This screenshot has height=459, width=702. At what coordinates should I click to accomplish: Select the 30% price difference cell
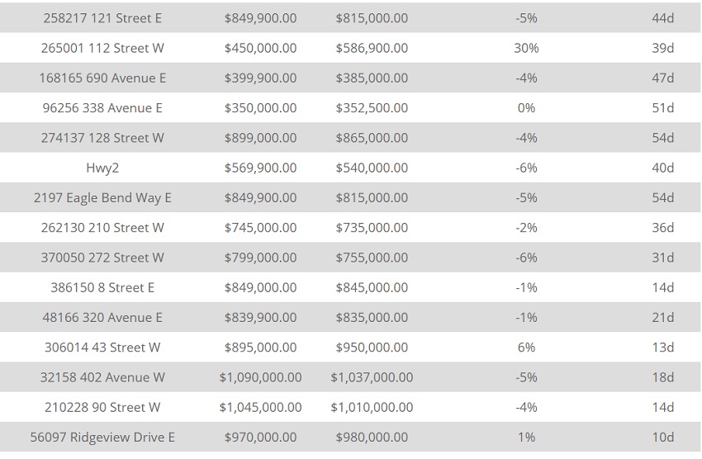click(526, 48)
